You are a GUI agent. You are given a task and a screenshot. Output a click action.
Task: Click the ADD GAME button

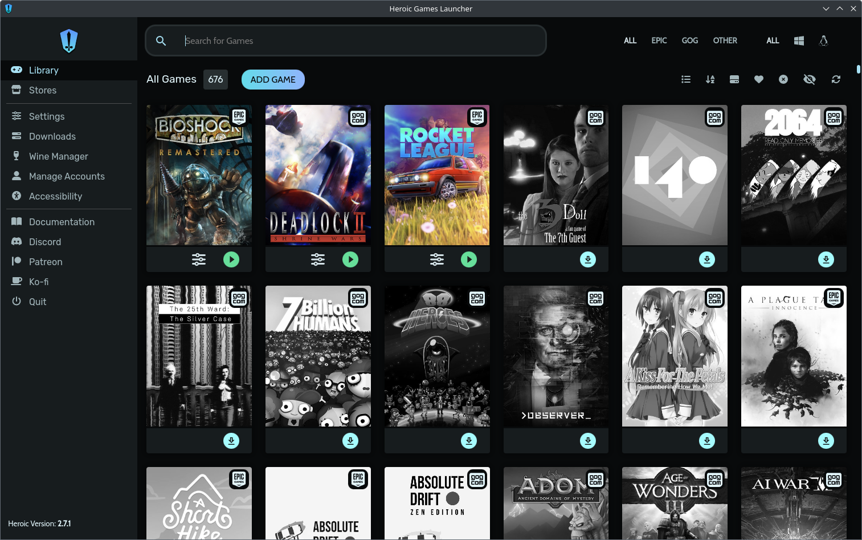coord(273,79)
